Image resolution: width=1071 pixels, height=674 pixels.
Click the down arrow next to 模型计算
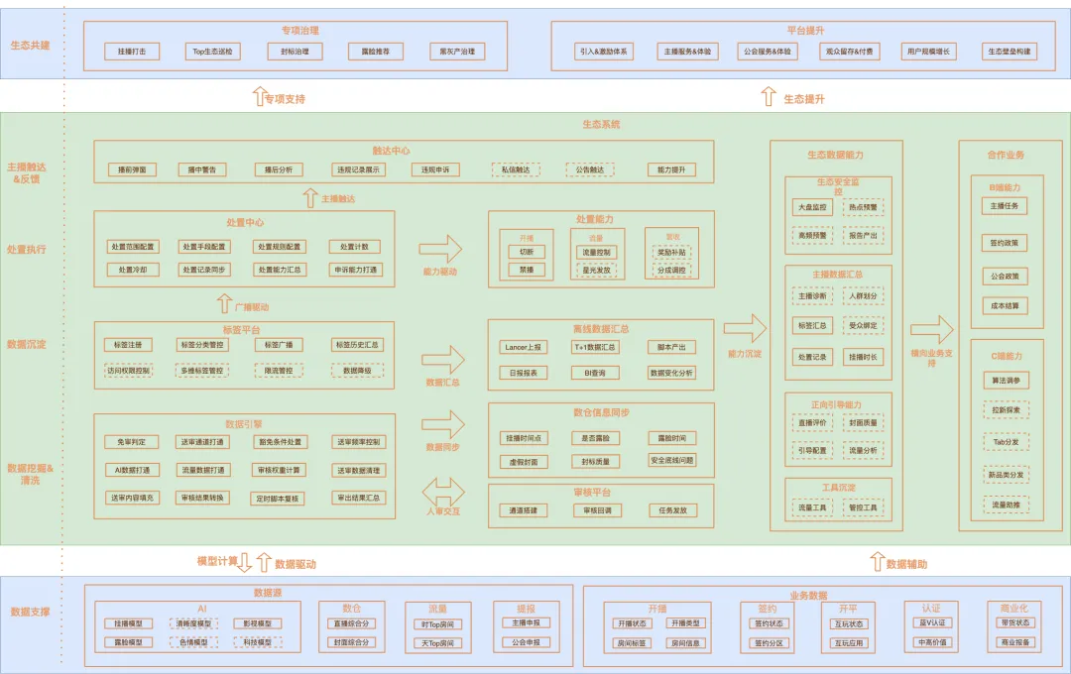coord(245,562)
